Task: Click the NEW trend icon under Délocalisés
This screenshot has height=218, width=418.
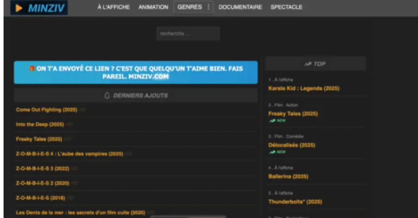Action: 272,152
